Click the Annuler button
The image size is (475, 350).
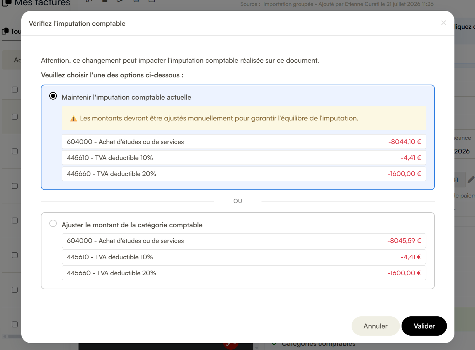[x=375, y=326]
